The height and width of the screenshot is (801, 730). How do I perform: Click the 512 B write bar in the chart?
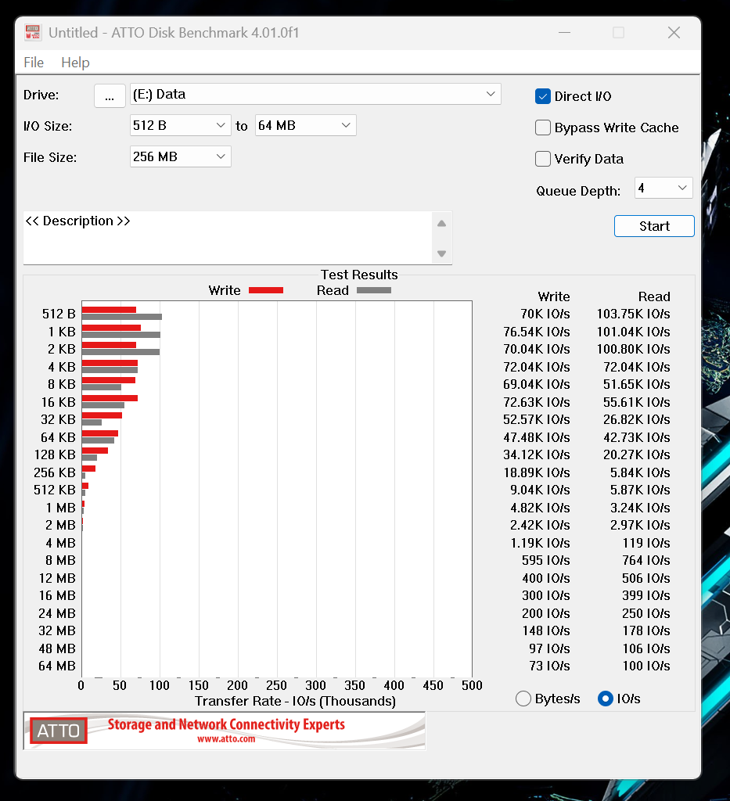pos(109,310)
